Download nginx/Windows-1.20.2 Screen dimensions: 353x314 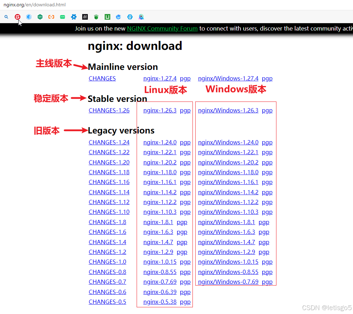pos(228,163)
